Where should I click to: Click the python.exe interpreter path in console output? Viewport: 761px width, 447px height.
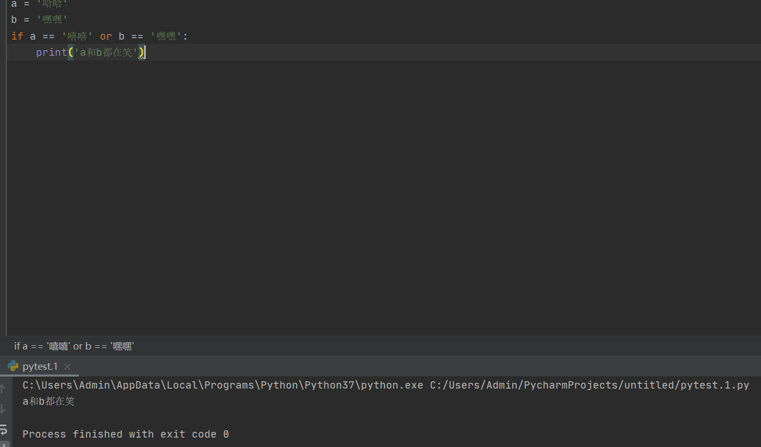(223, 385)
